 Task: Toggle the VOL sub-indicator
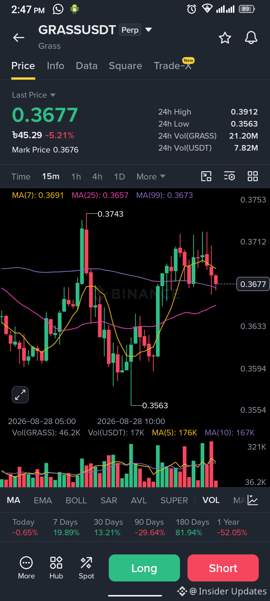[x=211, y=500]
